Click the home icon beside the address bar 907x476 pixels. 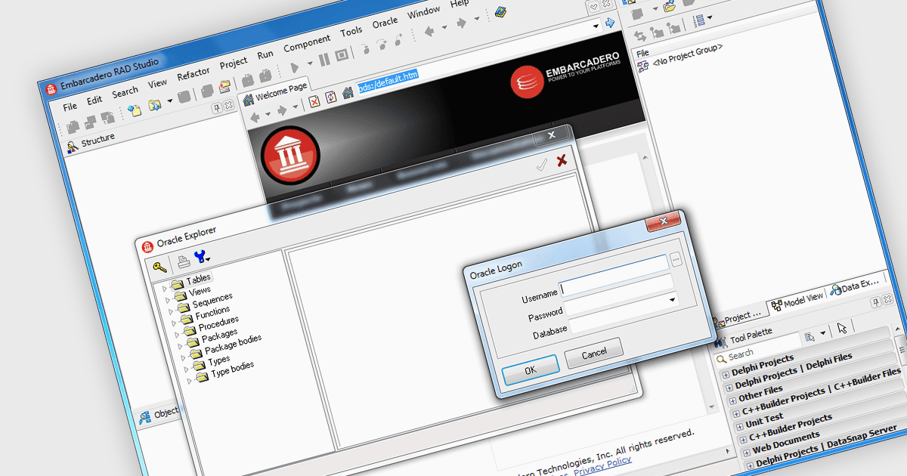click(348, 93)
